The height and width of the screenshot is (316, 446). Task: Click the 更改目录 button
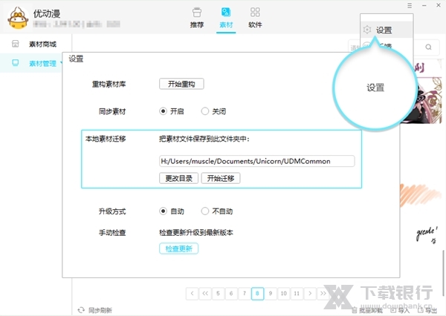tap(178, 178)
